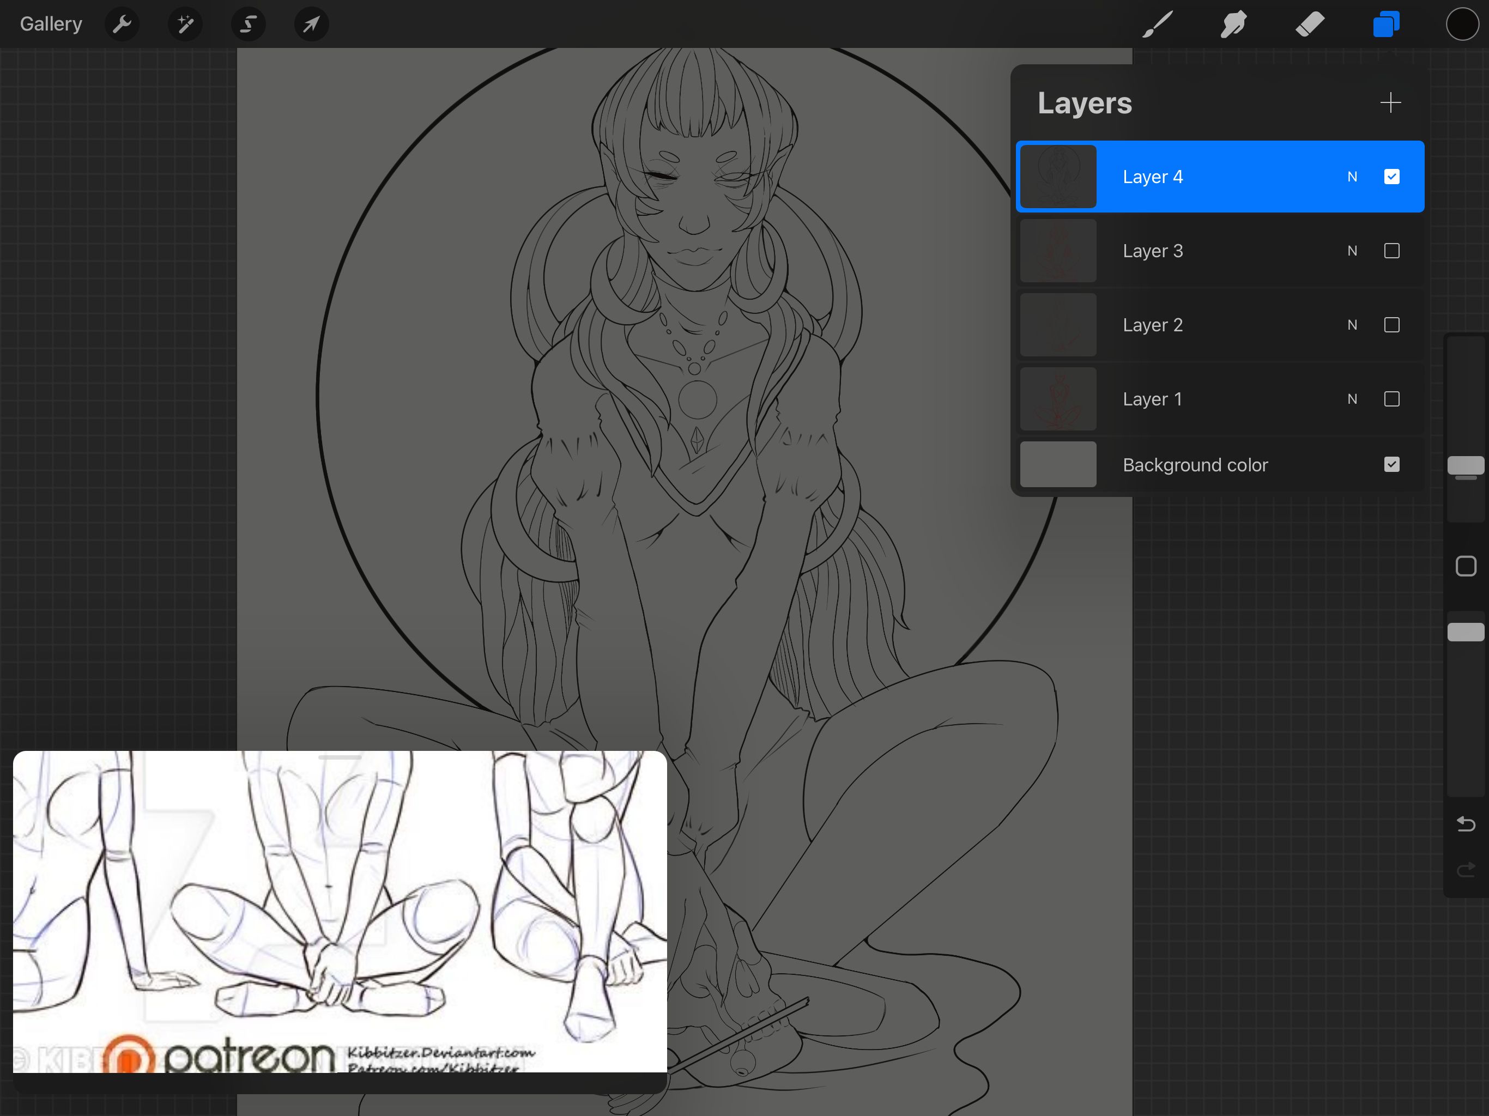Open blend mode N for Layer 4

pyautogui.click(x=1352, y=177)
